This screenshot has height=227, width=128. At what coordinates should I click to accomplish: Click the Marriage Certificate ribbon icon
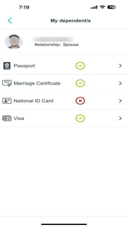(x=7, y=83)
